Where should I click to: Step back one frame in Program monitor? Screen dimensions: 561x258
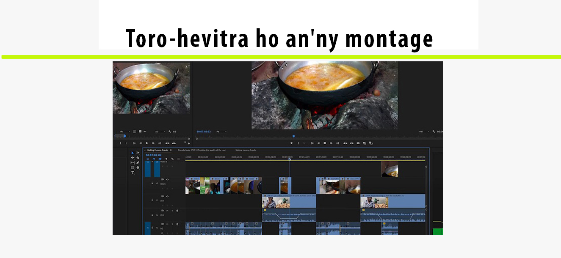318,143
